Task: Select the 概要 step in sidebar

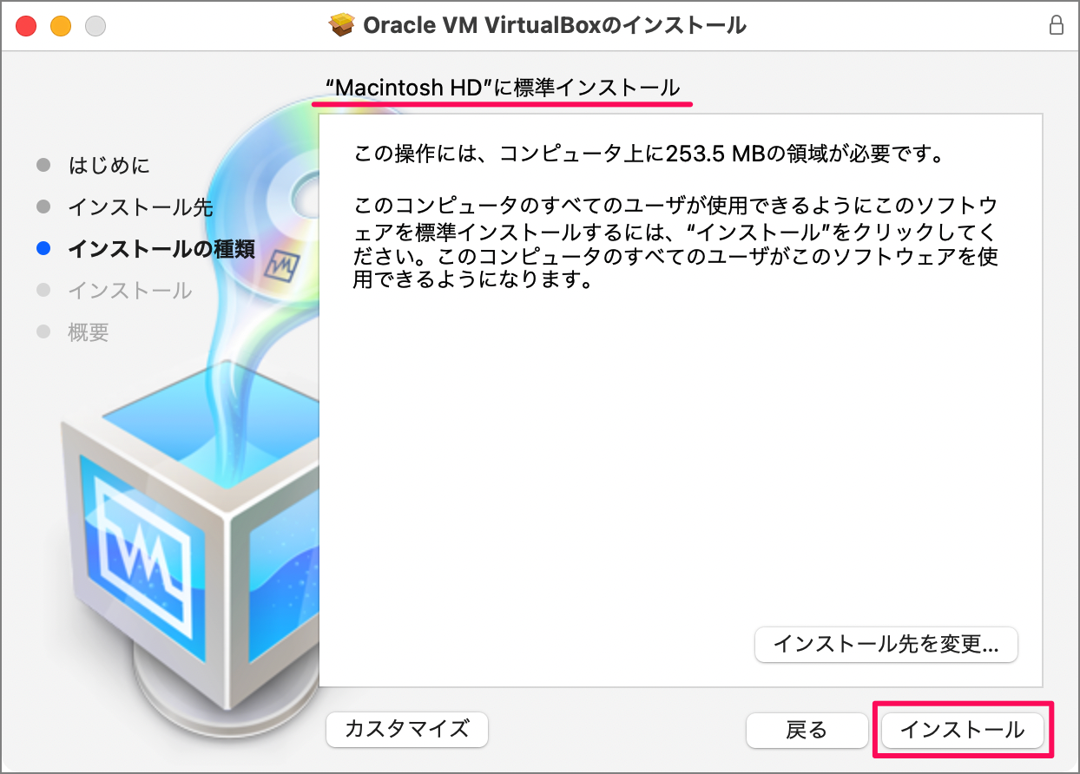Action: point(89,331)
